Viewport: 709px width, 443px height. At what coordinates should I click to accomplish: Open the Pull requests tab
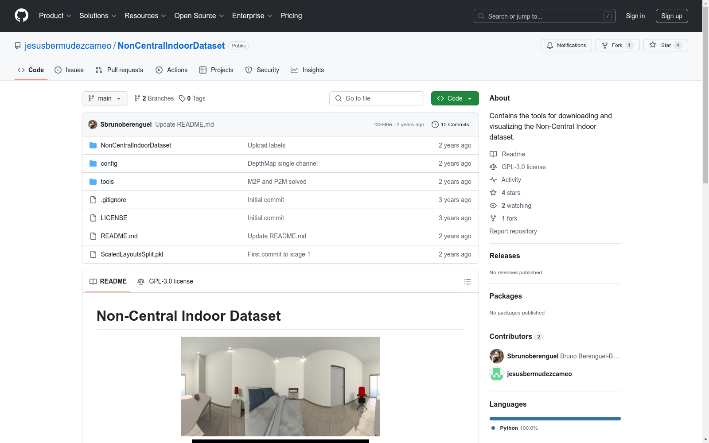(119, 70)
